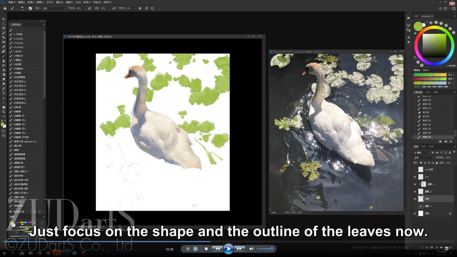This screenshot has height=257, width=457.
Task: Open smoothing options gear icon
Action: click(140, 8)
